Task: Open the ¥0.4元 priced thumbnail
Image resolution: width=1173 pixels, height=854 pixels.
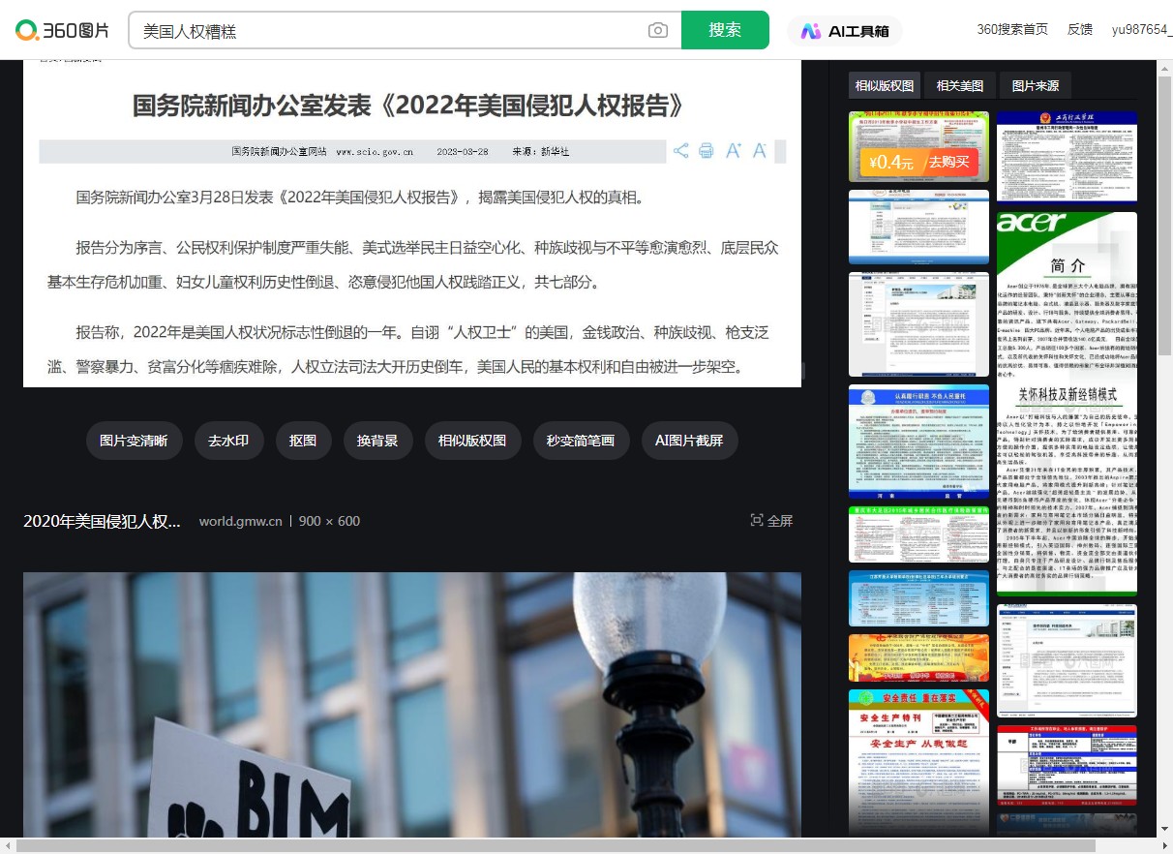Action: click(919, 146)
